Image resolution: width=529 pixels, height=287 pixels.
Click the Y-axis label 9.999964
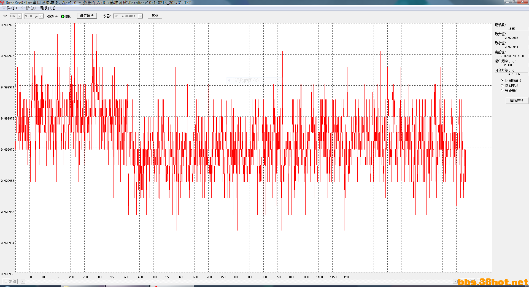click(x=8, y=243)
